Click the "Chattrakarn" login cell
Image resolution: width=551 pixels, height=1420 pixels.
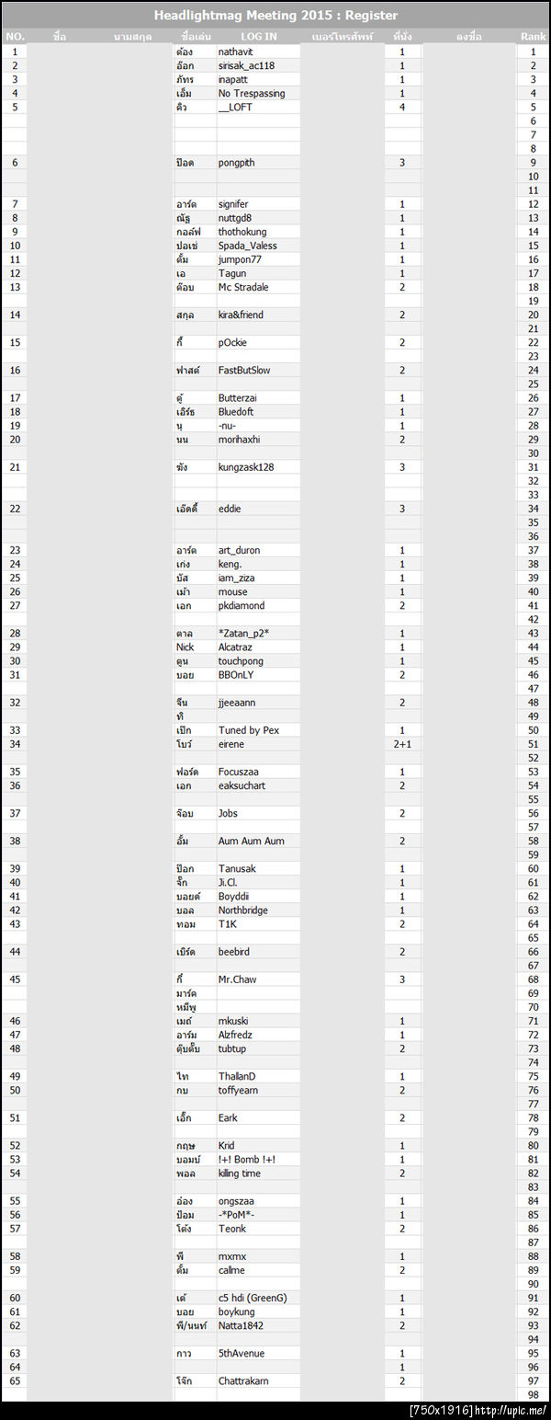pyautogui.click(x=246, y=1381)
